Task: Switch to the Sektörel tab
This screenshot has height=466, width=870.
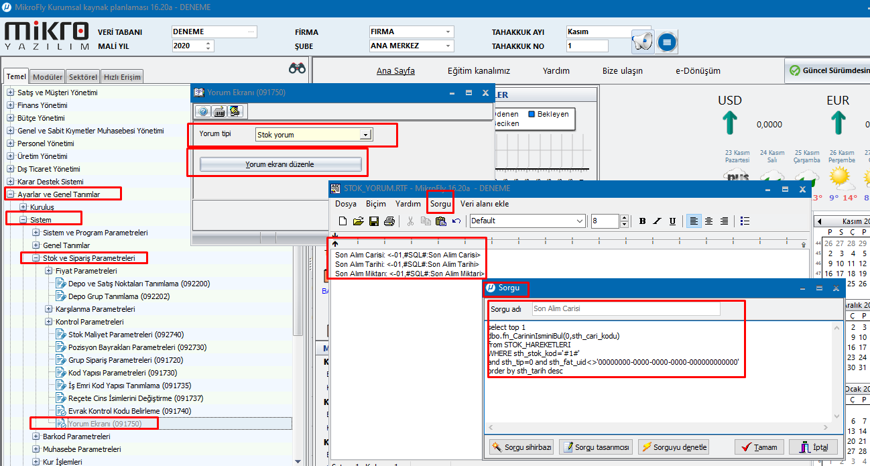Action: (x=83, y=77)
